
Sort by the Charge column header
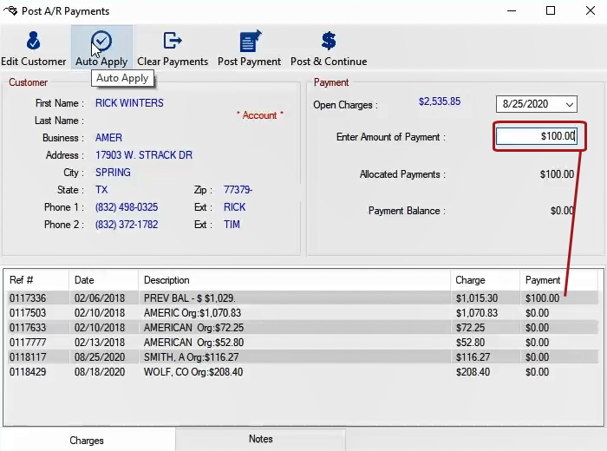[485, 280]
